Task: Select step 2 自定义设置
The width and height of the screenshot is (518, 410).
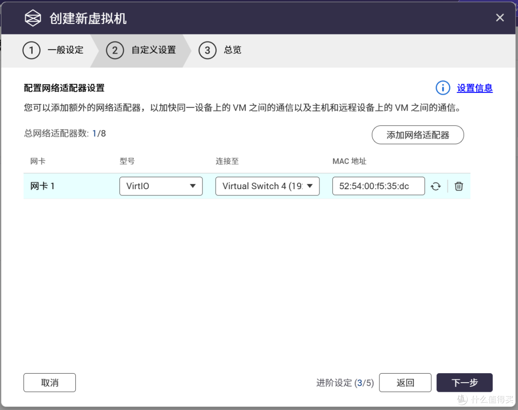Action: [x=141, y=50]
